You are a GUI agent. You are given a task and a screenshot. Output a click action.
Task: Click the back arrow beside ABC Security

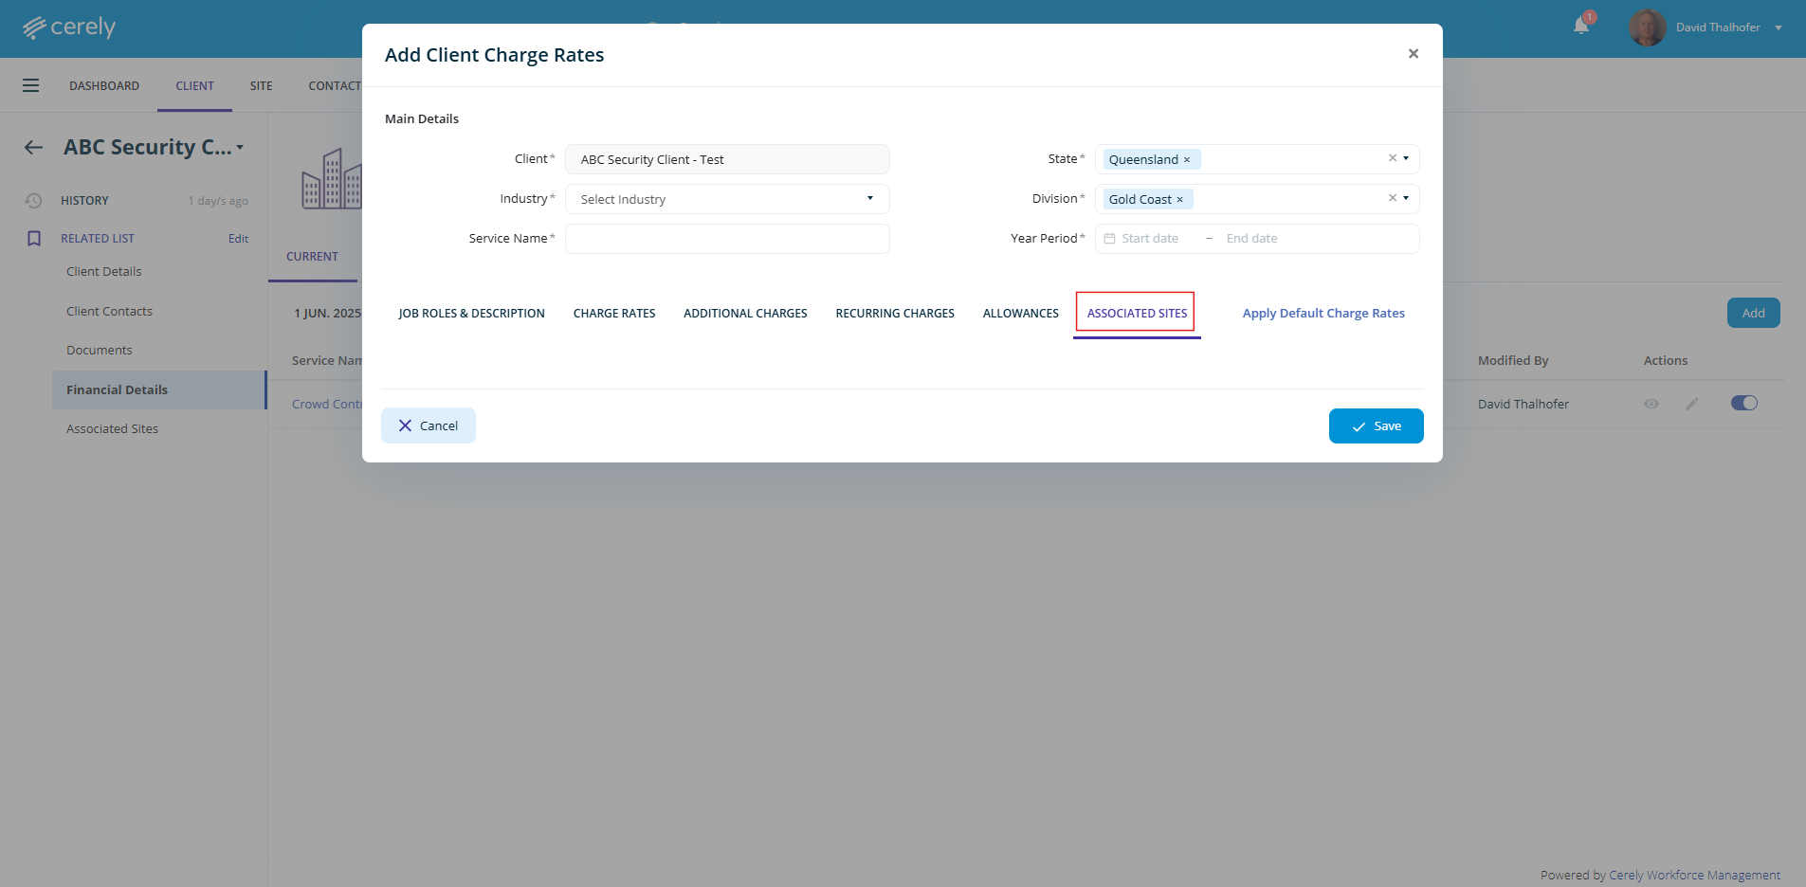click(34, 147)
